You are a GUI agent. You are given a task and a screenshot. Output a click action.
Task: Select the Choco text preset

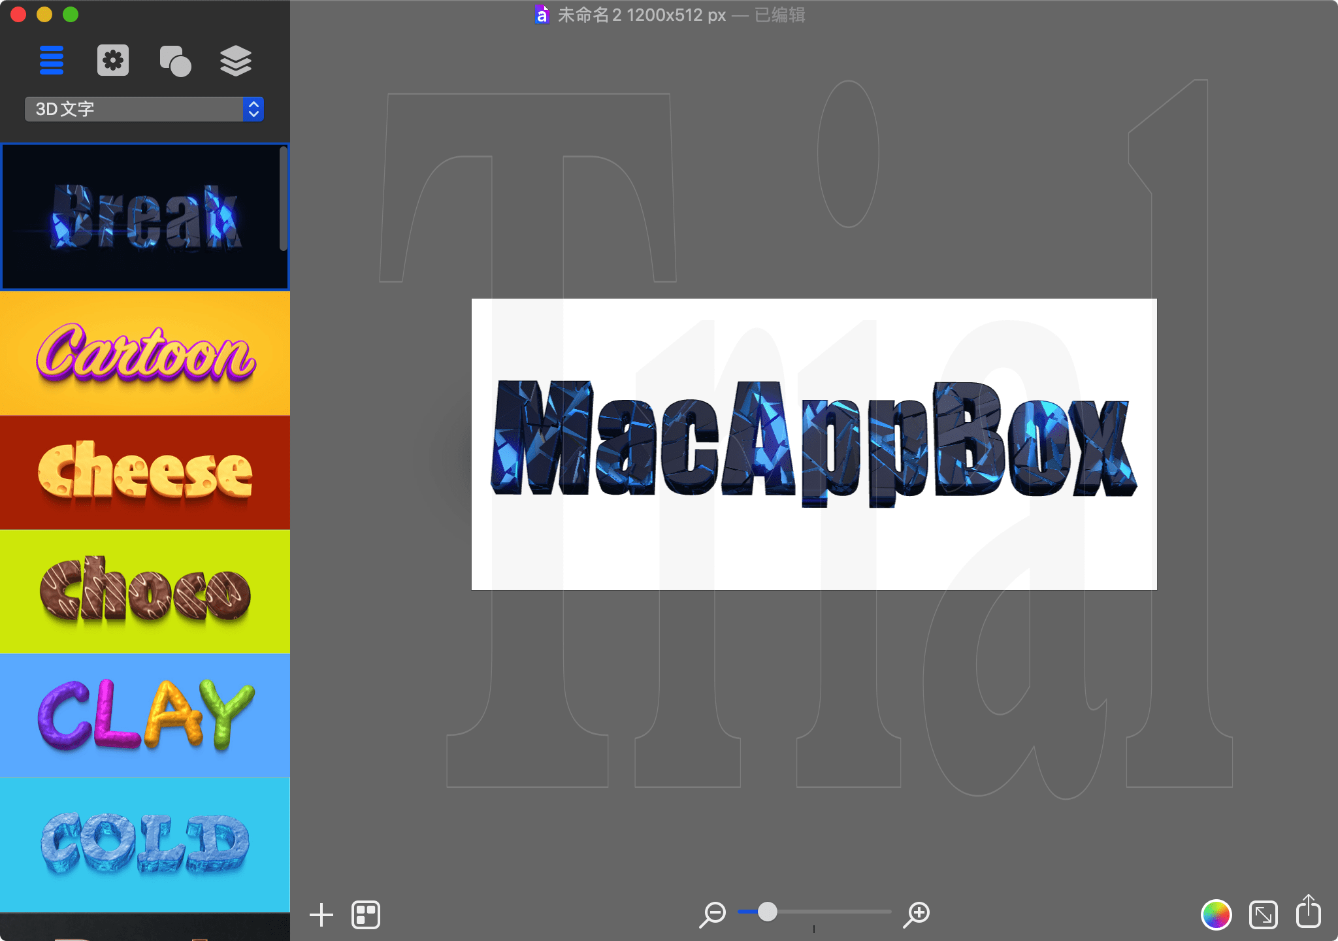(x=145, y=591)
